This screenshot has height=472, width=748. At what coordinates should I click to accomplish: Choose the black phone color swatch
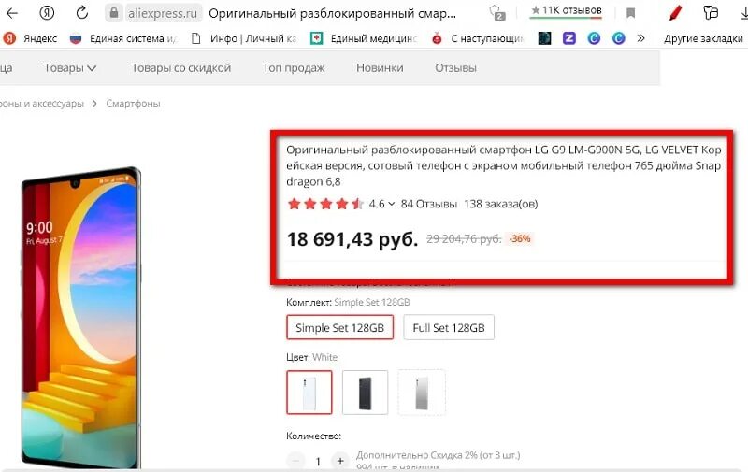tap(365, 393)
